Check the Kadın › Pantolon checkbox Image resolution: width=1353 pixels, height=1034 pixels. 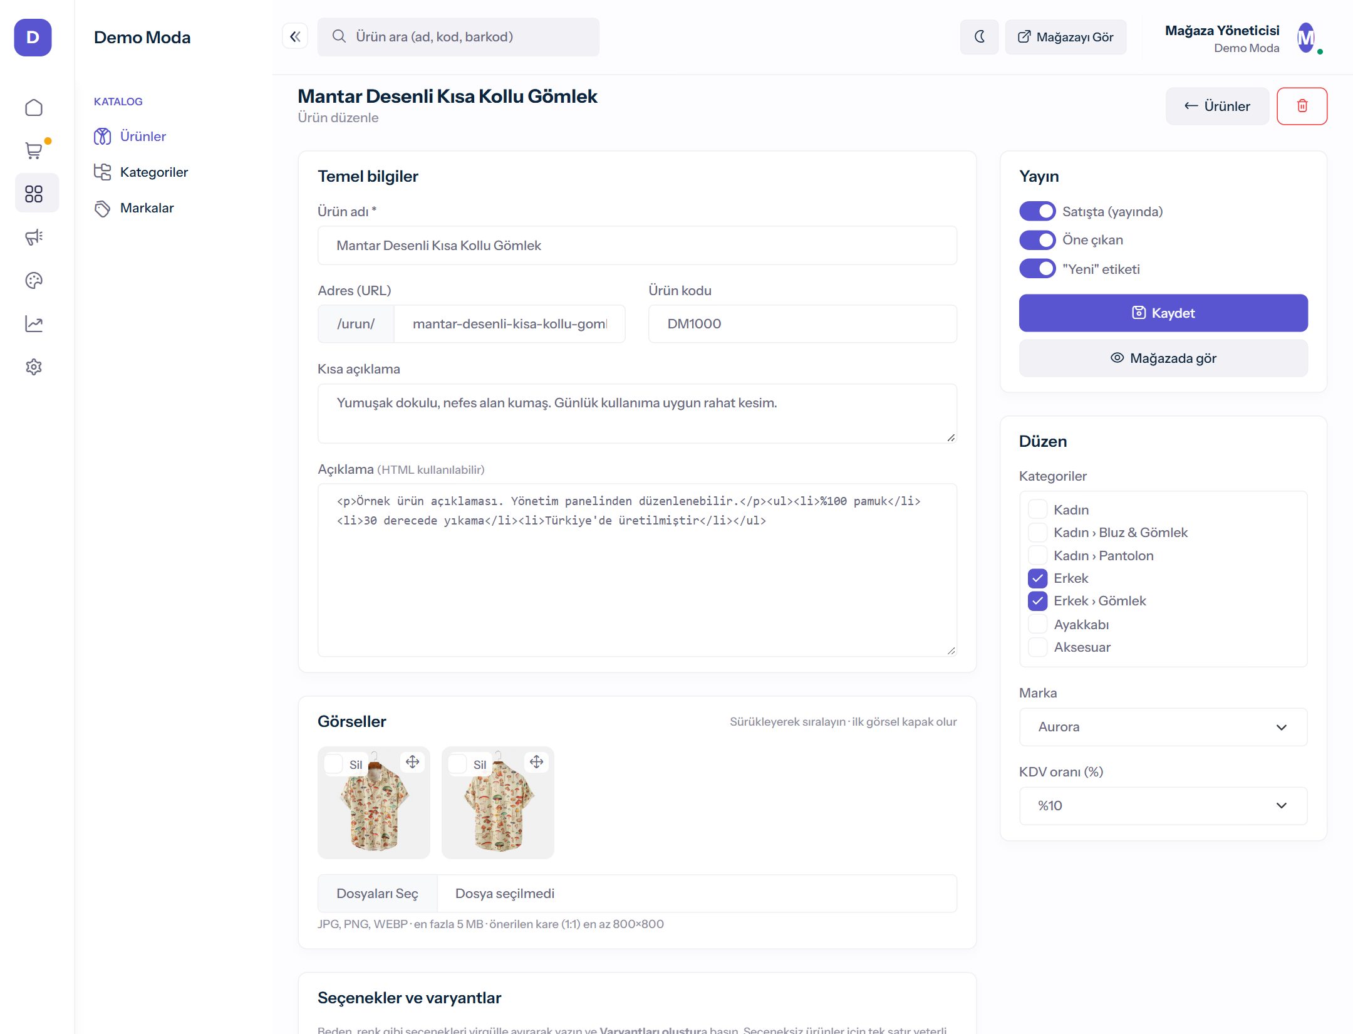pos(1037,555)
